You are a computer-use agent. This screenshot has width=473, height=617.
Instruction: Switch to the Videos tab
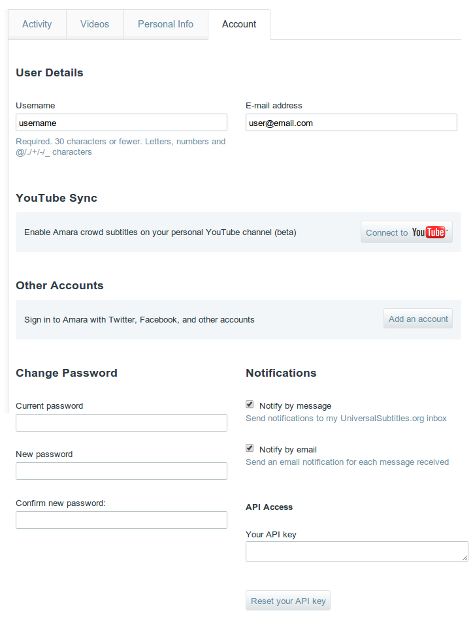(x=95, y=24)
